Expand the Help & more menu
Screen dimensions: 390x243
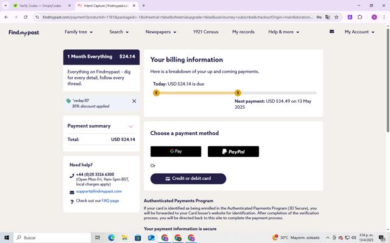[283, 32]
